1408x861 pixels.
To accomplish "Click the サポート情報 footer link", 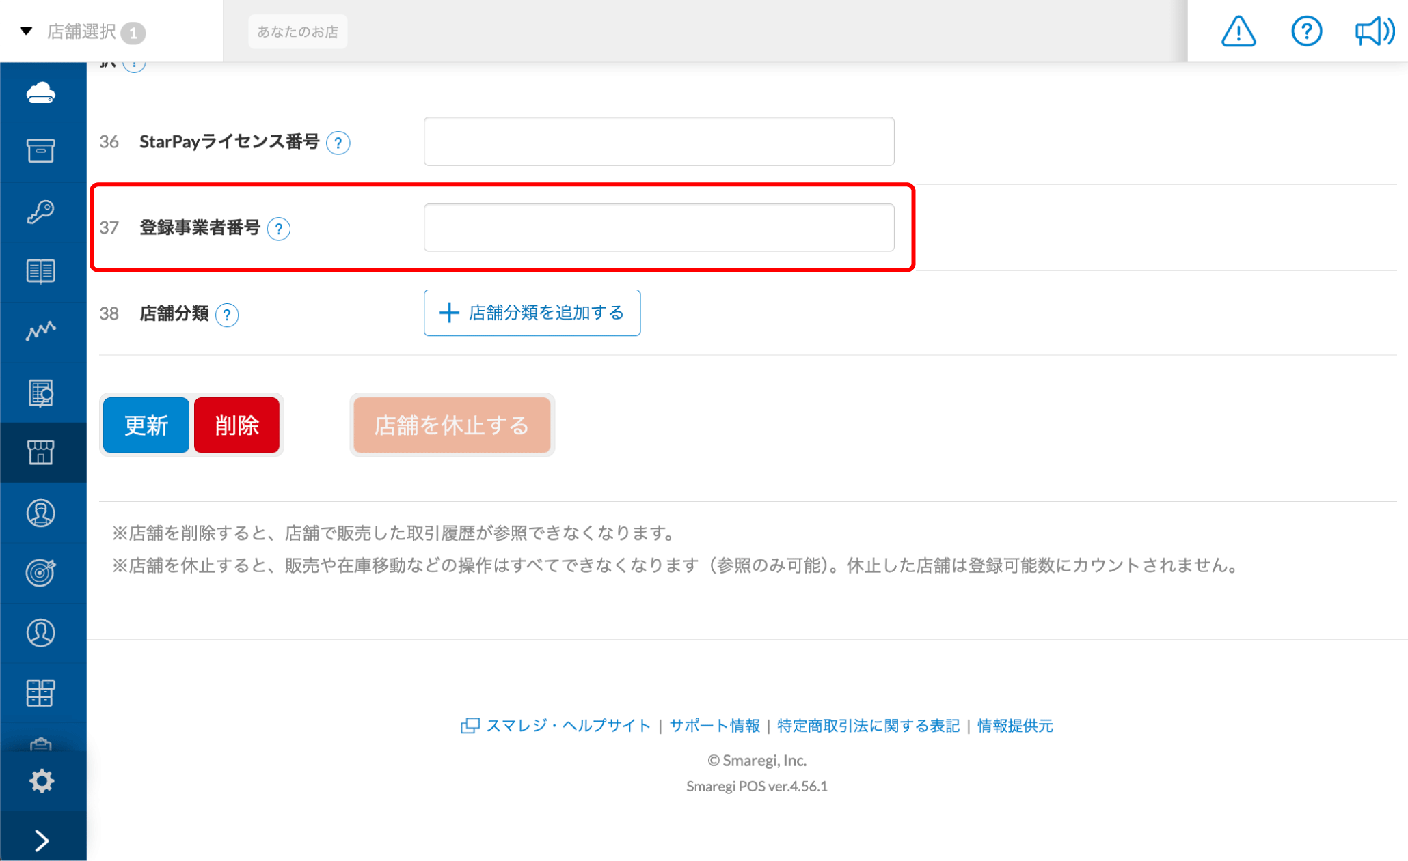I will tap(714, 726).
